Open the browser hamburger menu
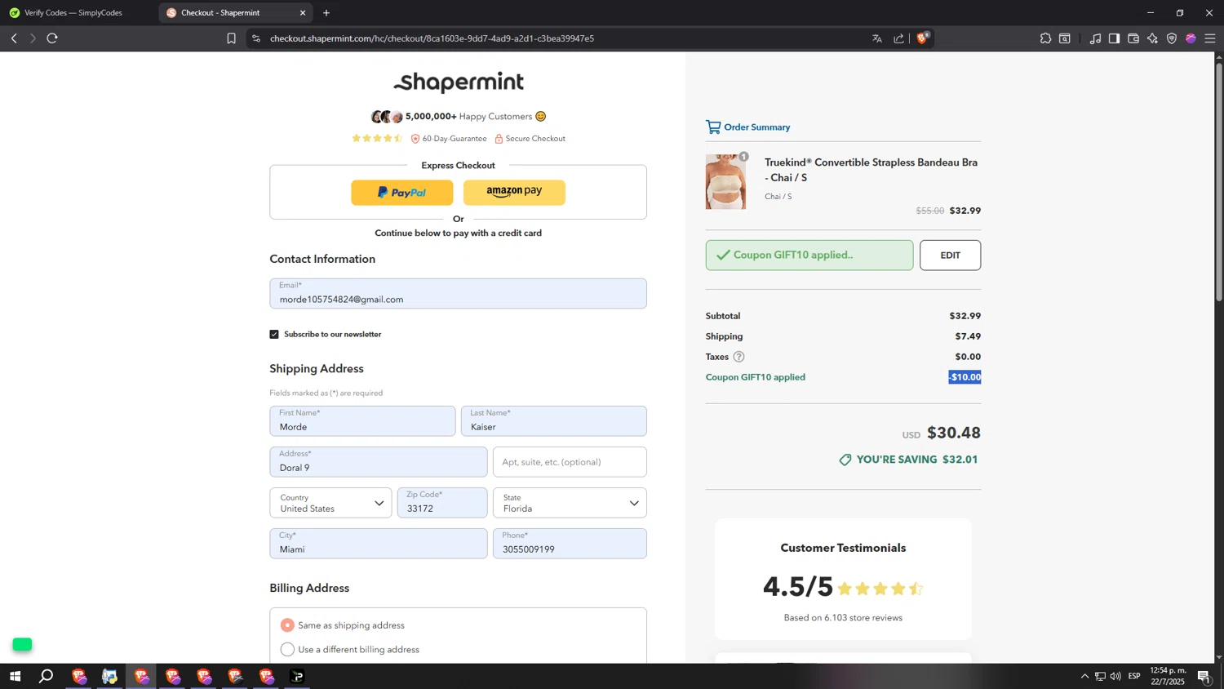Screen dimensions: 1224x689 (1210, 38)
